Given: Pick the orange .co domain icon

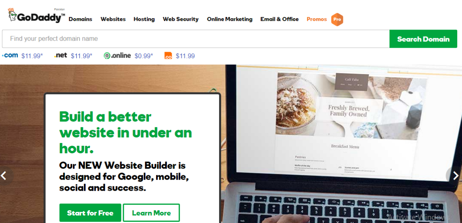Looking at the screenshot, I should (x=168, y=55).
